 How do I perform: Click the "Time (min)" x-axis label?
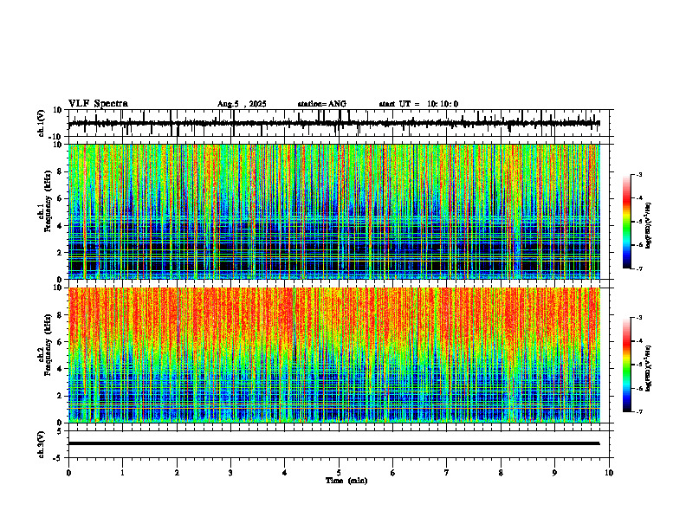[x=346, y=481]
